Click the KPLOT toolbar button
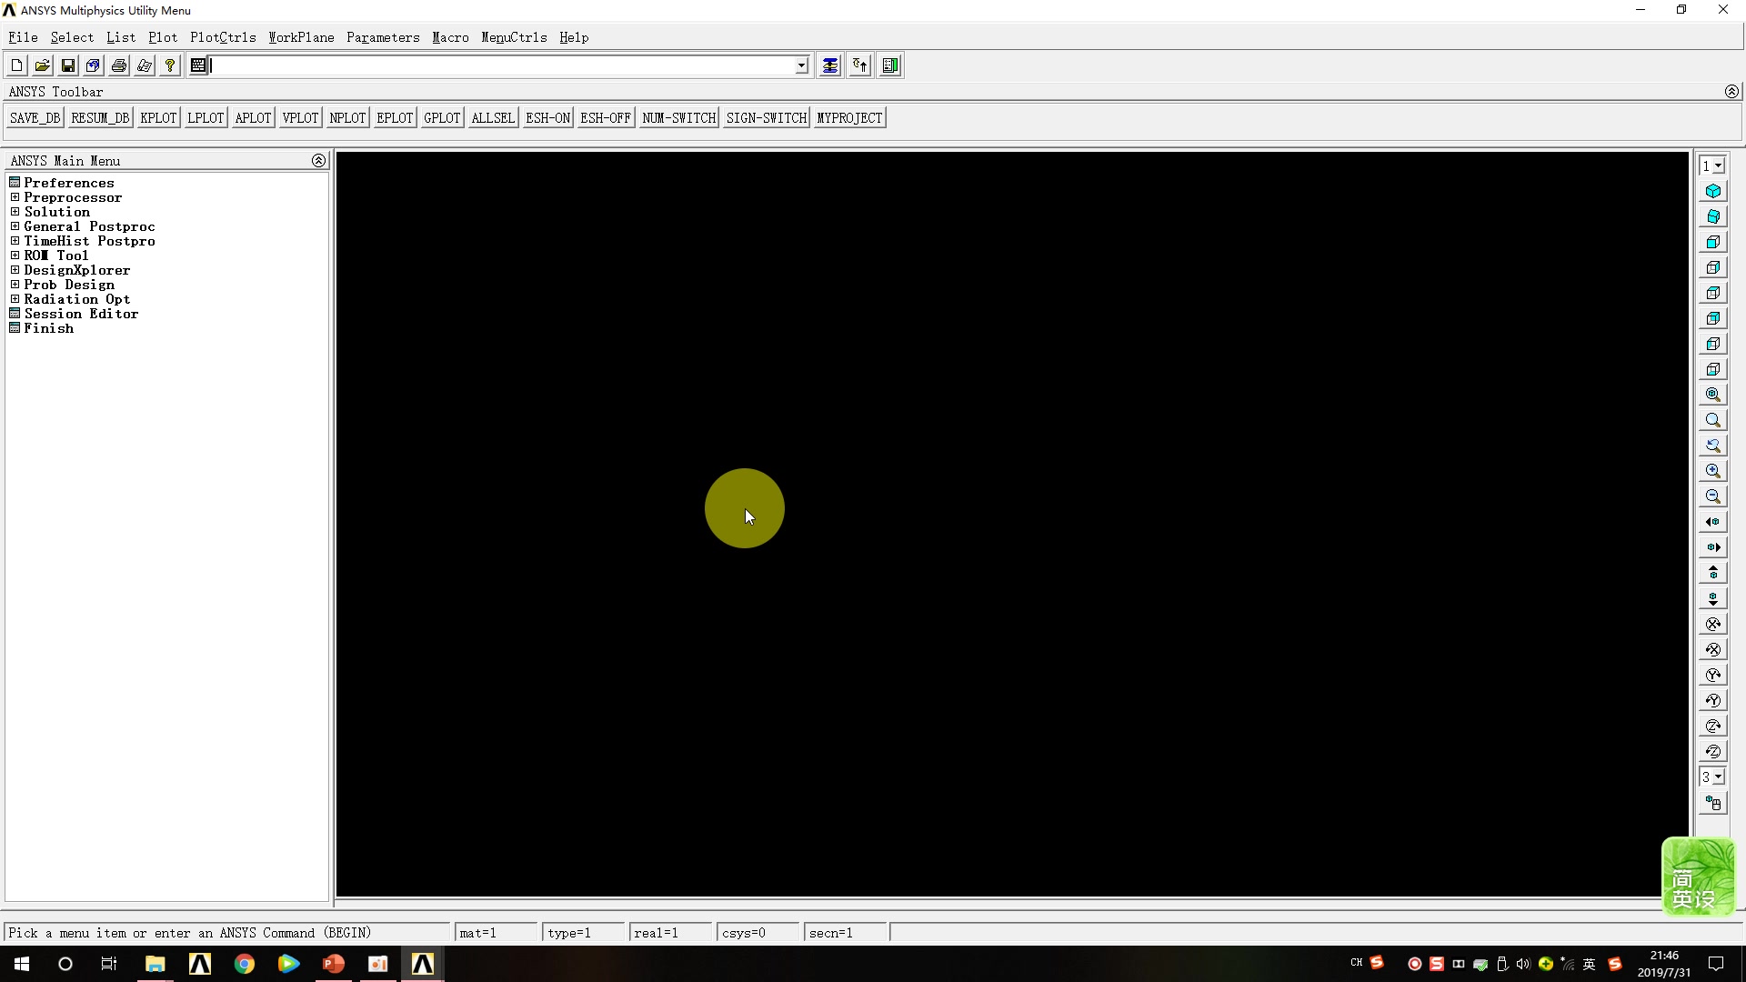 157,117
